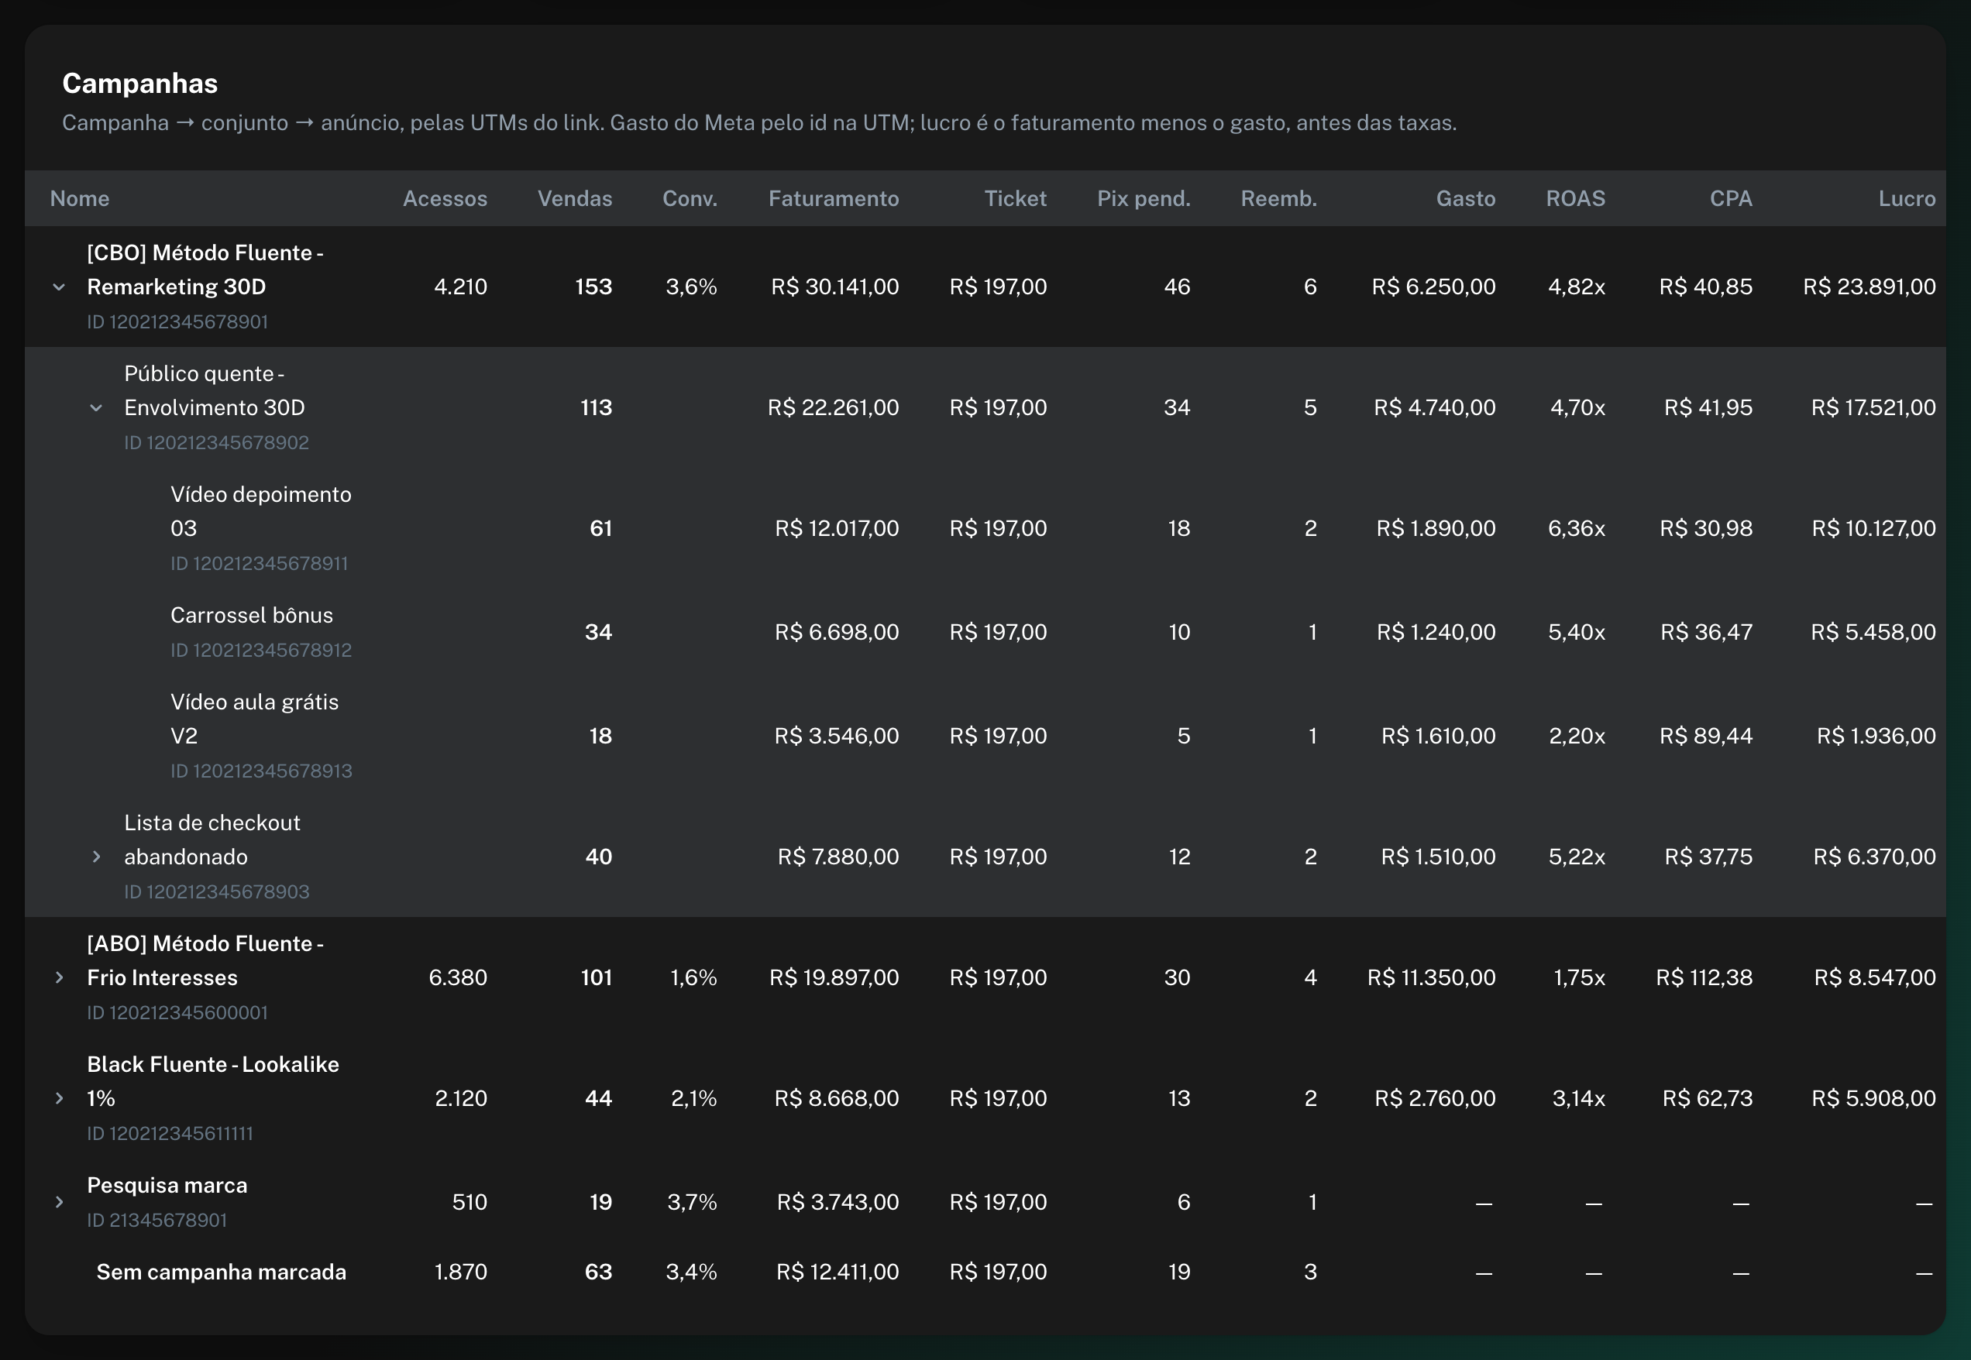Click the Nome column header
The image size is (1971, 1360).
[80, 198]
